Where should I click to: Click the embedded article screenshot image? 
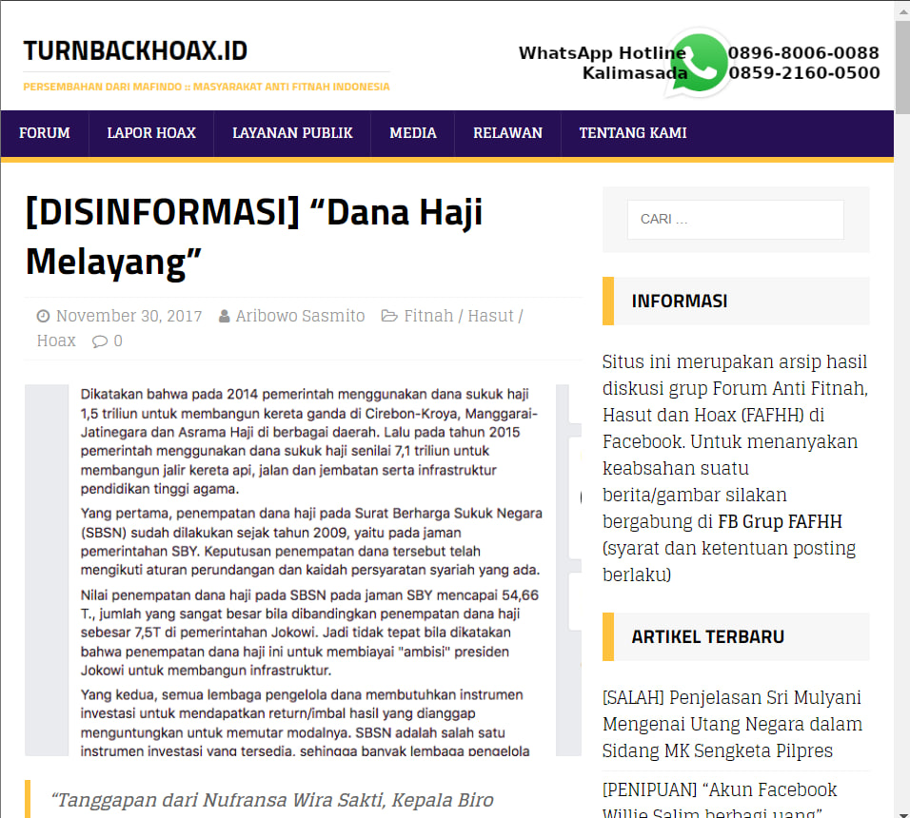click(x=303, y=570)
